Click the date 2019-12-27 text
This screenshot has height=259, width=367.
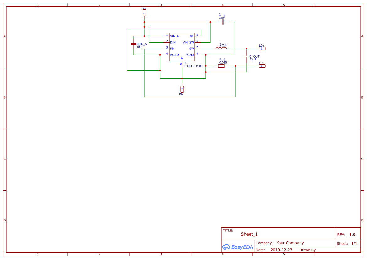[282, 250]
